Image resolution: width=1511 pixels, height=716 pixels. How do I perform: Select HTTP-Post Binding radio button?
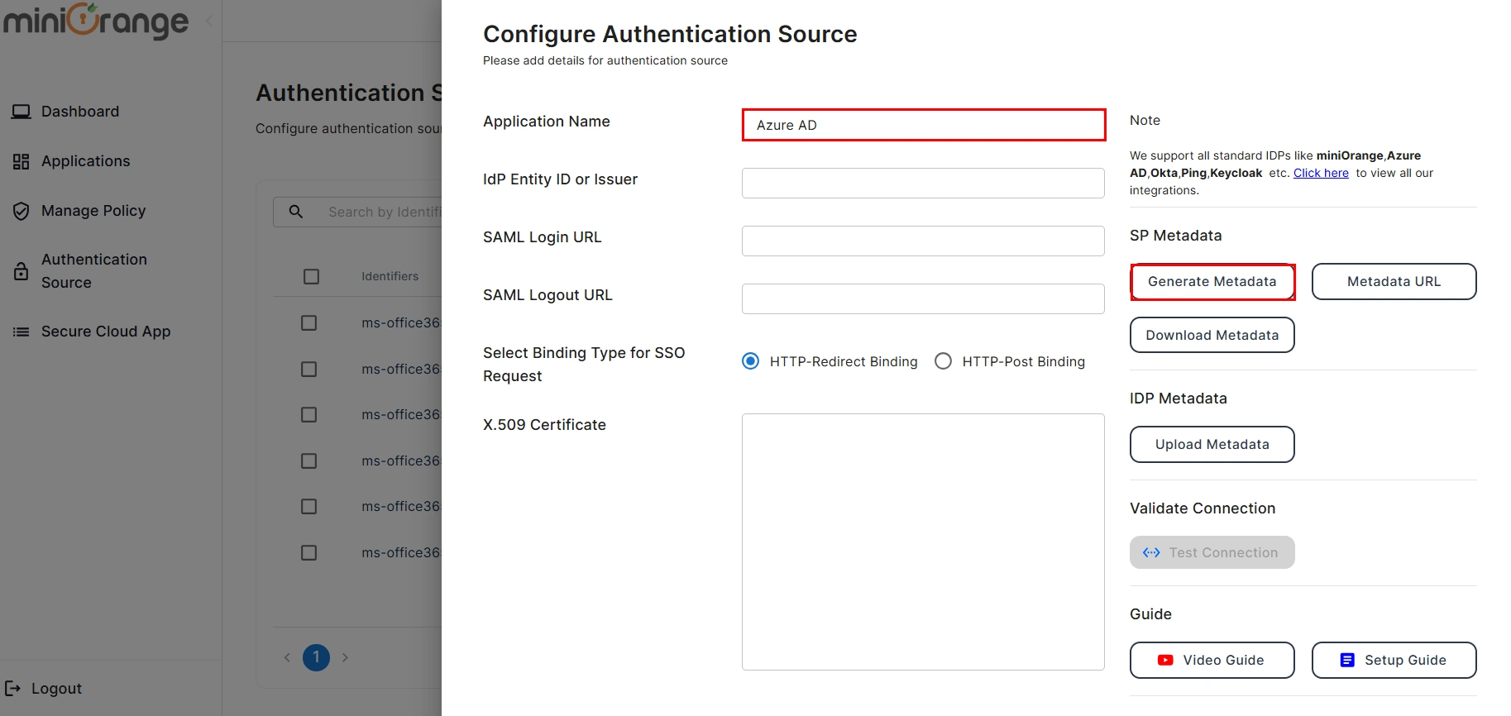click(943, 361)
